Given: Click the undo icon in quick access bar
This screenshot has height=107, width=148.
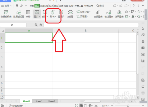Looking at the screenshot, I should tap(21, 6).
